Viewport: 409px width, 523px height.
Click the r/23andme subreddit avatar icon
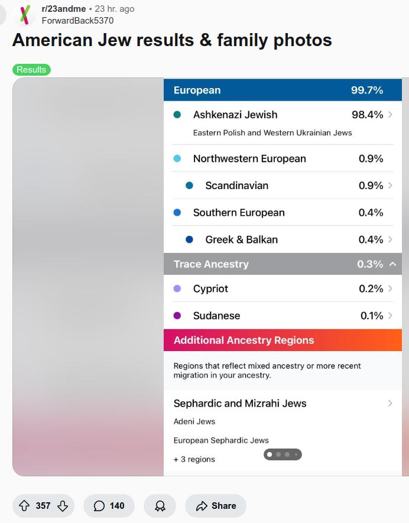(24, 15)
